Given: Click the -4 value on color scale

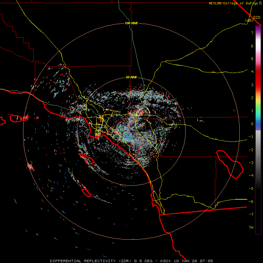Looking at the screenshot, I should 251,176.
